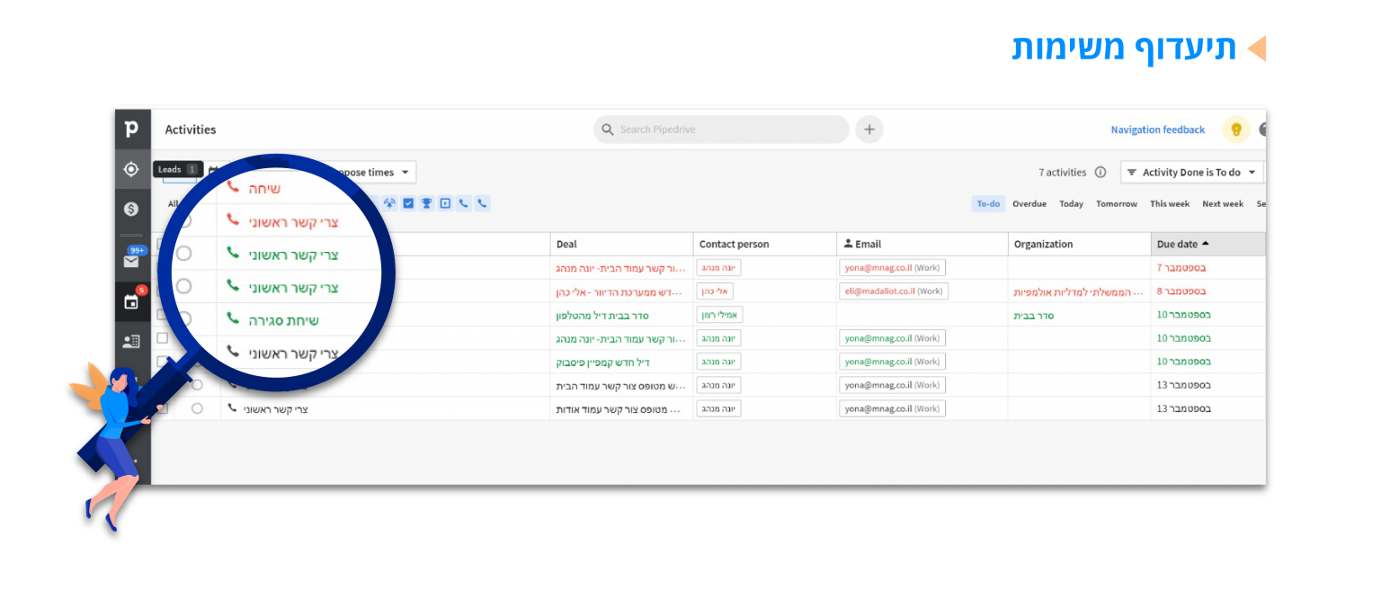Select the Overdue filter tab
This screenshot has height=591, width=1381.
pos(1029,204)
